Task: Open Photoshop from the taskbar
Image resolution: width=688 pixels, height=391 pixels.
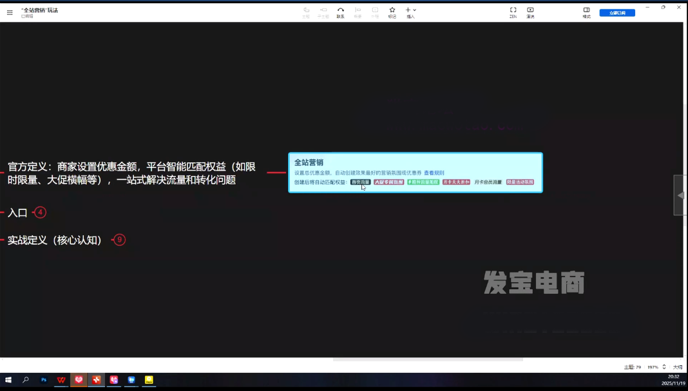Action: coord(44,380)
